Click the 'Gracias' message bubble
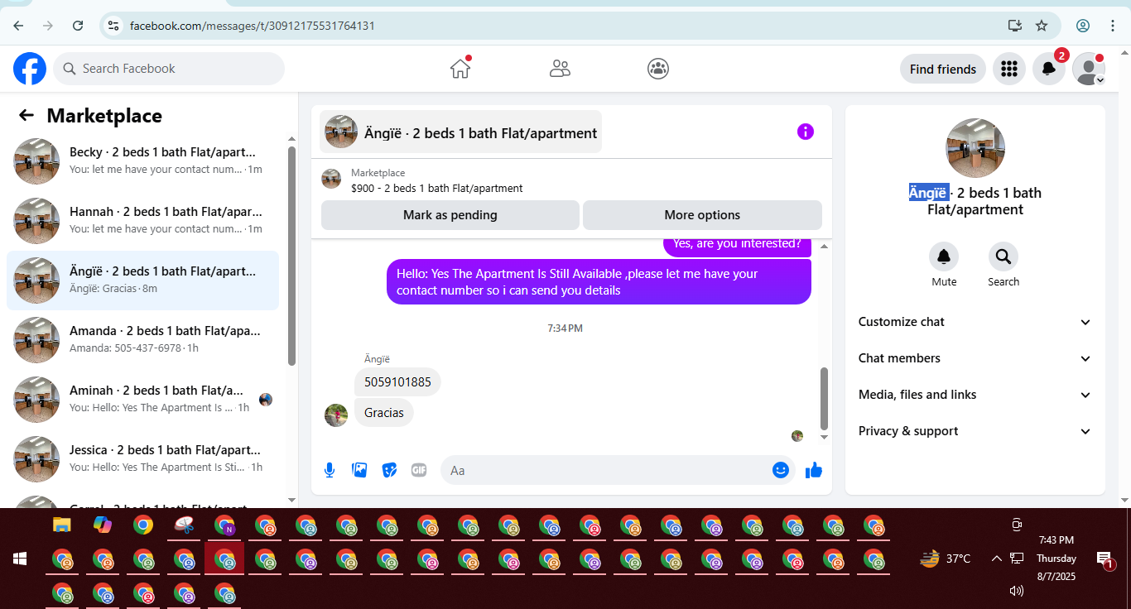The width and height of the screenshot is (1131, 609). (x=384, y=413)
